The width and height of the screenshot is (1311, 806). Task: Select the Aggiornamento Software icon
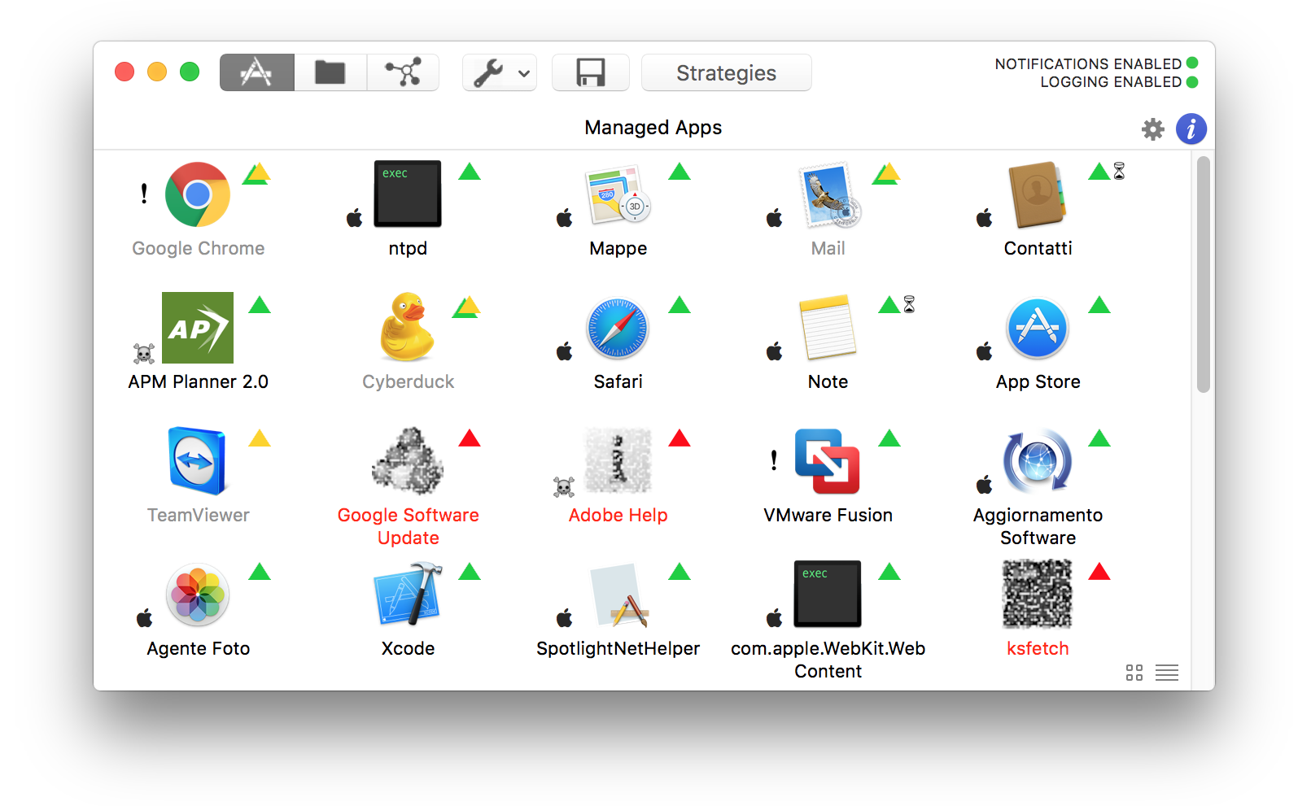click(1038, 461)
